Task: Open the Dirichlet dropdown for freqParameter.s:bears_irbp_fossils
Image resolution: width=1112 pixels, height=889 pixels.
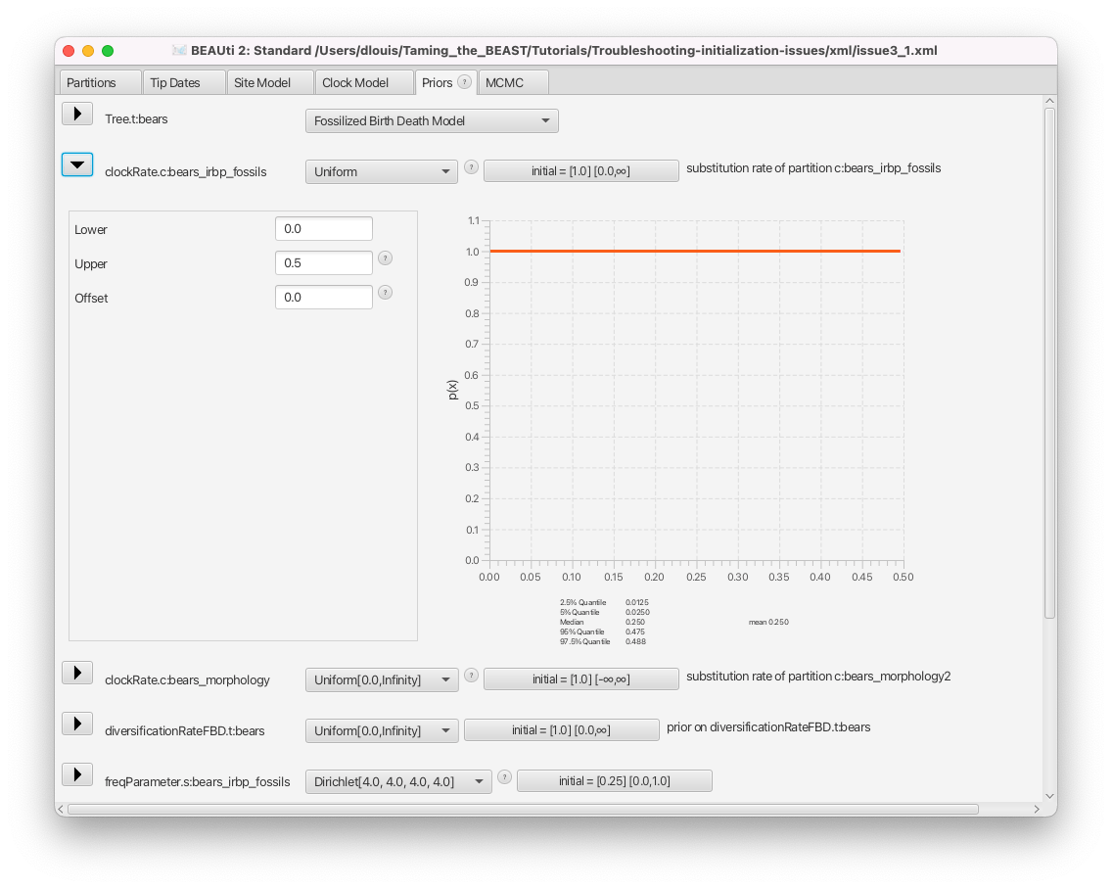Action: pyautogui.click(x=398, y=781)
